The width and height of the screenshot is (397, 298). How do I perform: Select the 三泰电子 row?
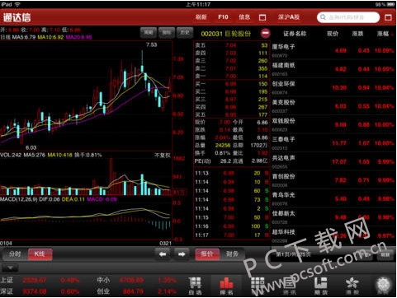[333, 143]
